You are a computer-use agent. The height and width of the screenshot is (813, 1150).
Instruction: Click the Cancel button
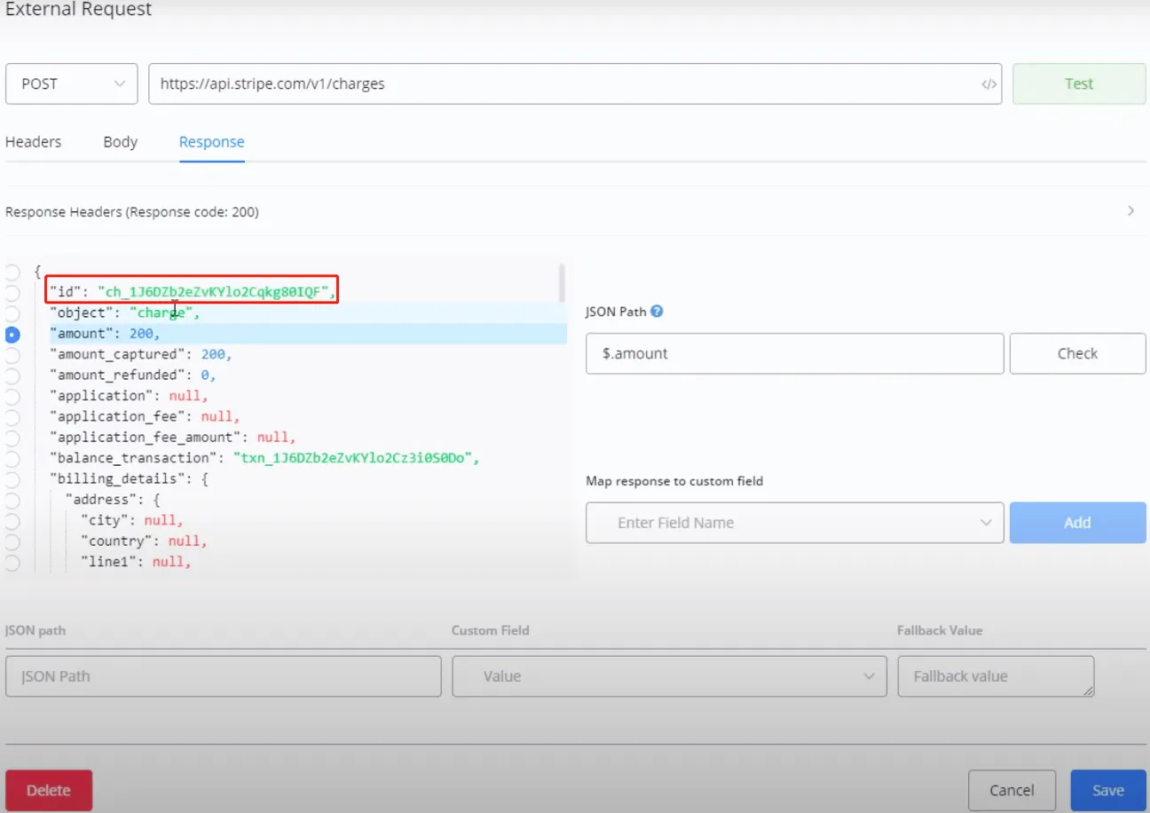[1012, 790]
